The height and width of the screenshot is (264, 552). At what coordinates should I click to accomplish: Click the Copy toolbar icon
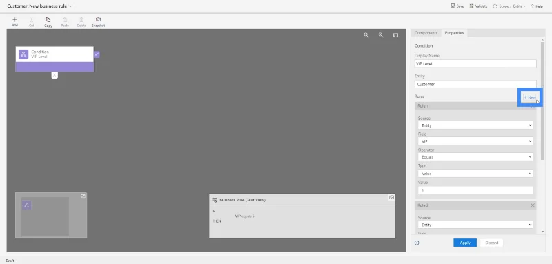pos(48,22)
